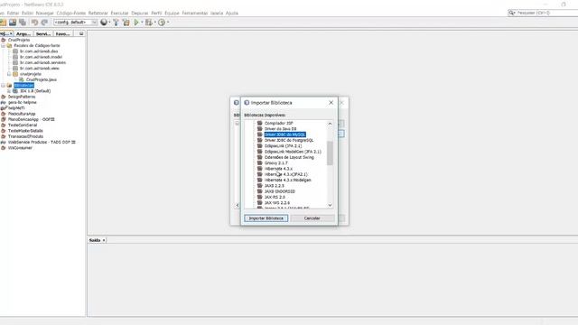Click package icon of br.com.adrianob.dao

click(15, 51)
